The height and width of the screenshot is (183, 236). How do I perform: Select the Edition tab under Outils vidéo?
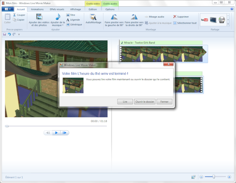[93, 9]
